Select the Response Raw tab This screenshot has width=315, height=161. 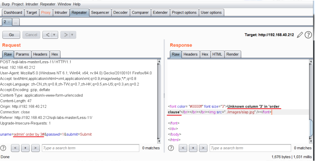click(x=176, y=54)
